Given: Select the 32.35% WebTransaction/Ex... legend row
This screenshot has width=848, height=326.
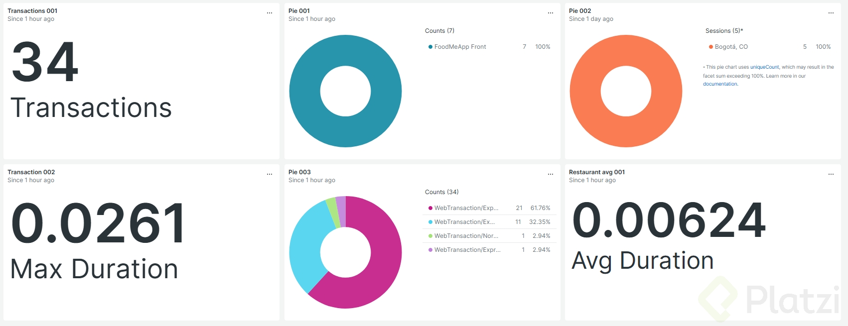Looking at the screenshot, I should [x=464, y=222].
